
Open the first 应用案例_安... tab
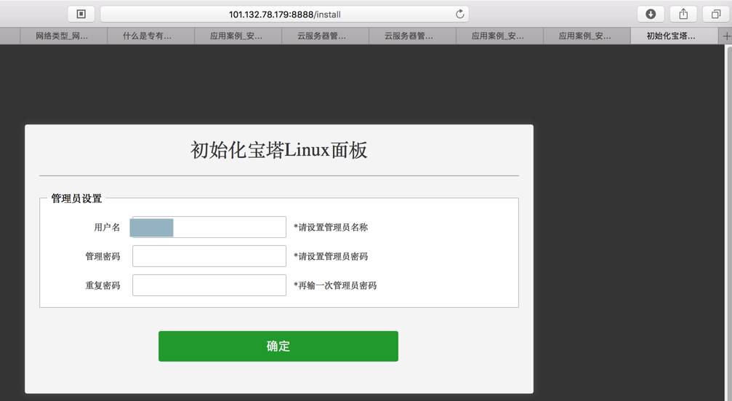[238, 36]
